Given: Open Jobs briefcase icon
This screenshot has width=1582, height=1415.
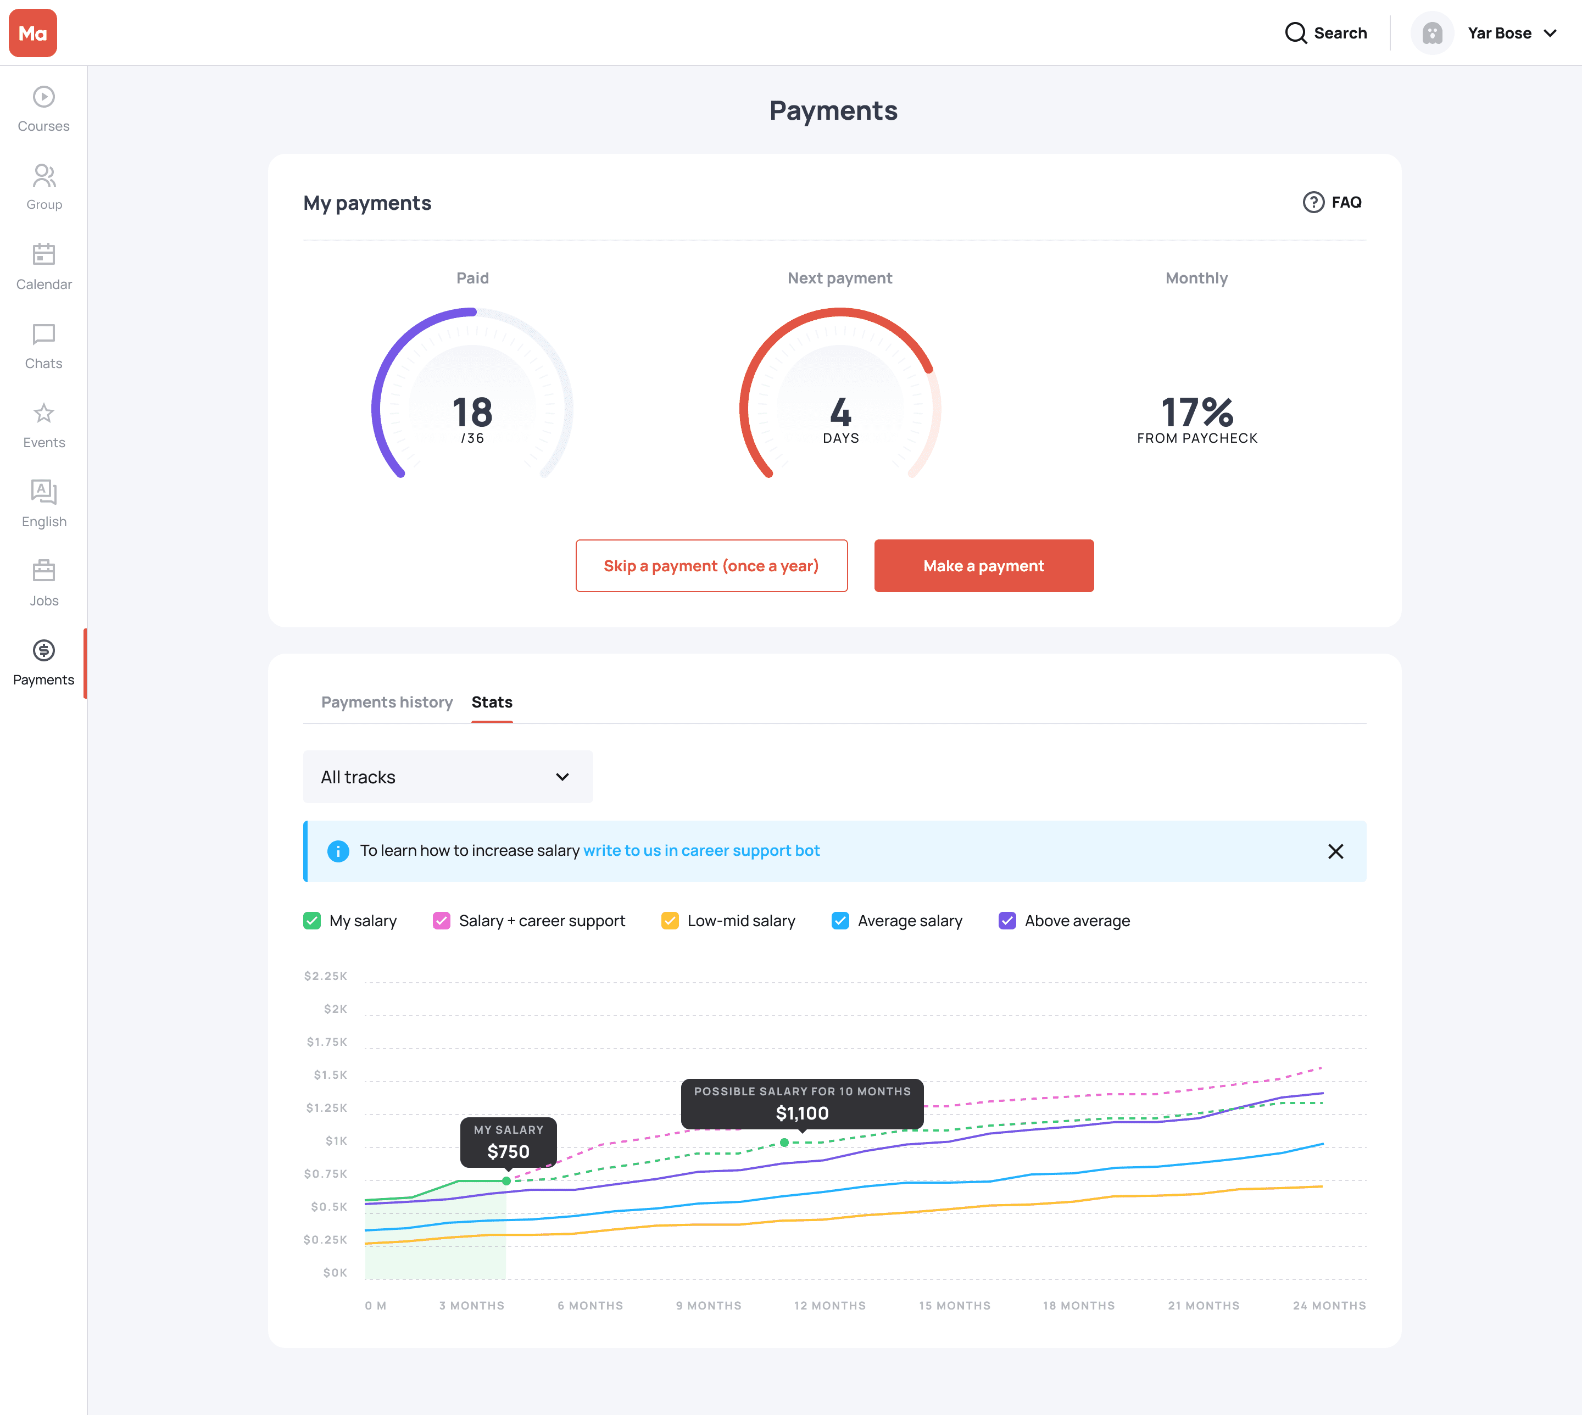Looking at the screenshot, I should point(43,571).
